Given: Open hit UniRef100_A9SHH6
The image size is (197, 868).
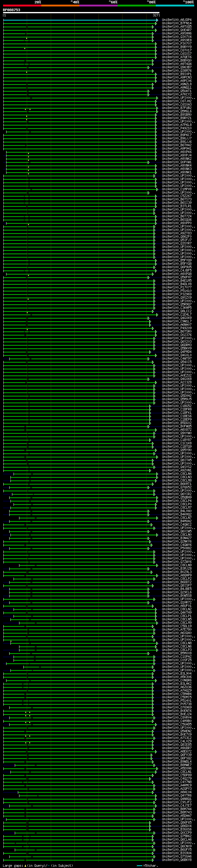Looking at the screenshot, I should (x=177, y=33).
